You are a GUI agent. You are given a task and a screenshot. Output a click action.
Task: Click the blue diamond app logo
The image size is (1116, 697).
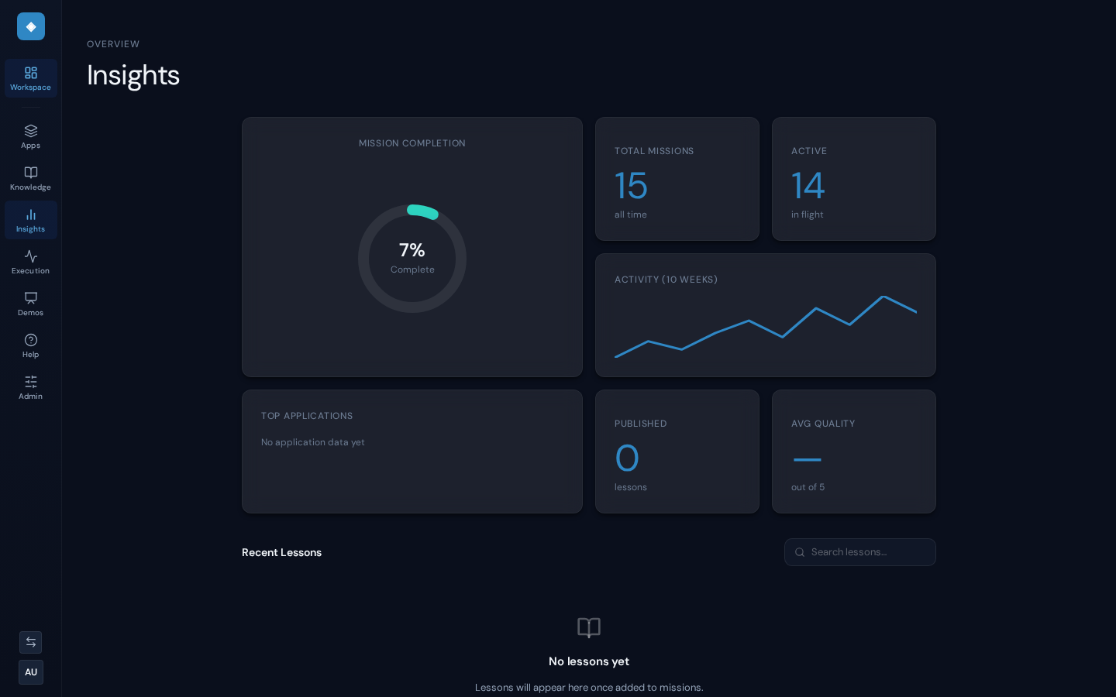[31, 26]
